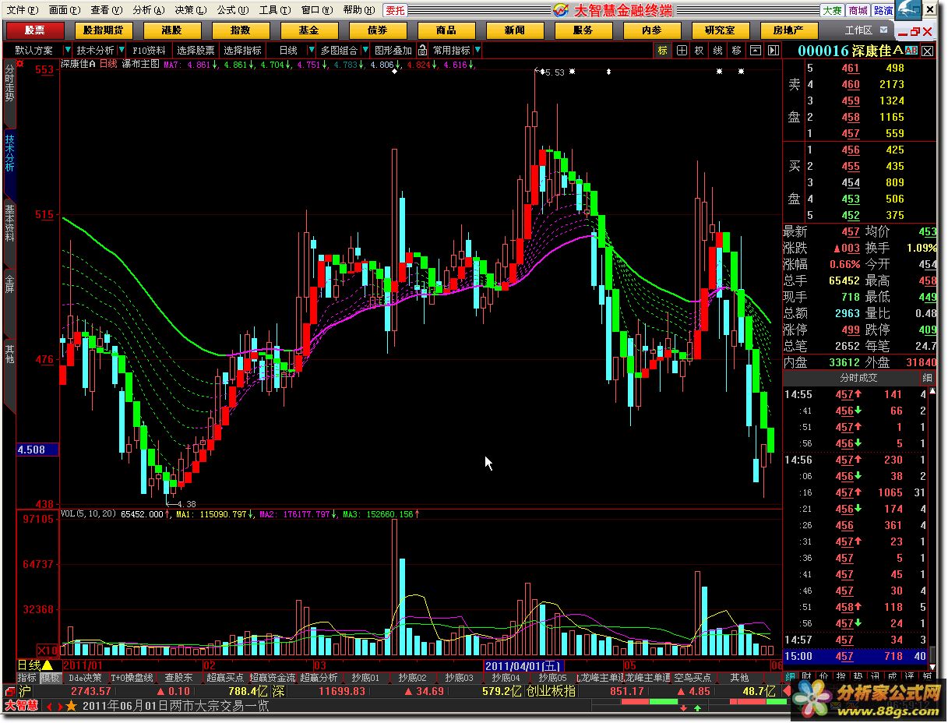The image size is (948, 723).
Task: Open the 文件 menu
Action: pos(23,9)
